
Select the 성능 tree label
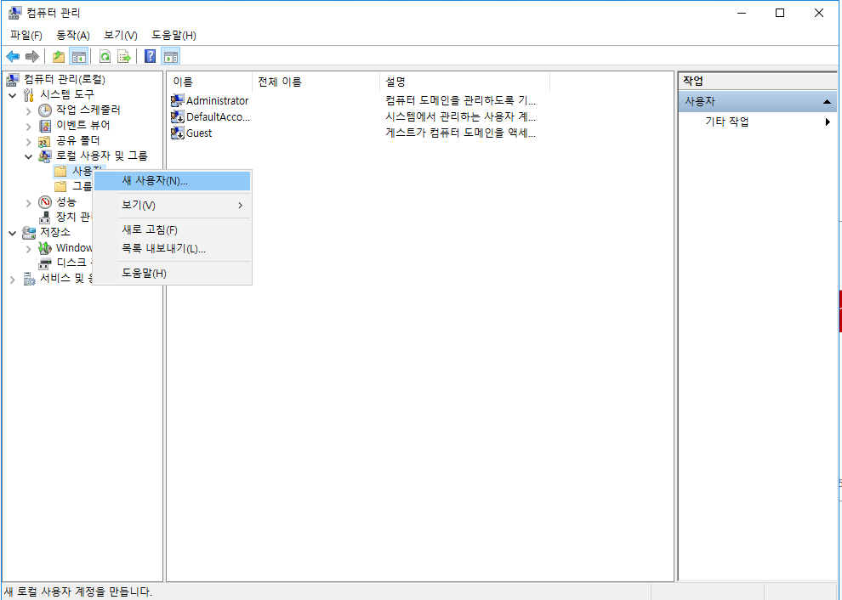[x=66, y=201]
